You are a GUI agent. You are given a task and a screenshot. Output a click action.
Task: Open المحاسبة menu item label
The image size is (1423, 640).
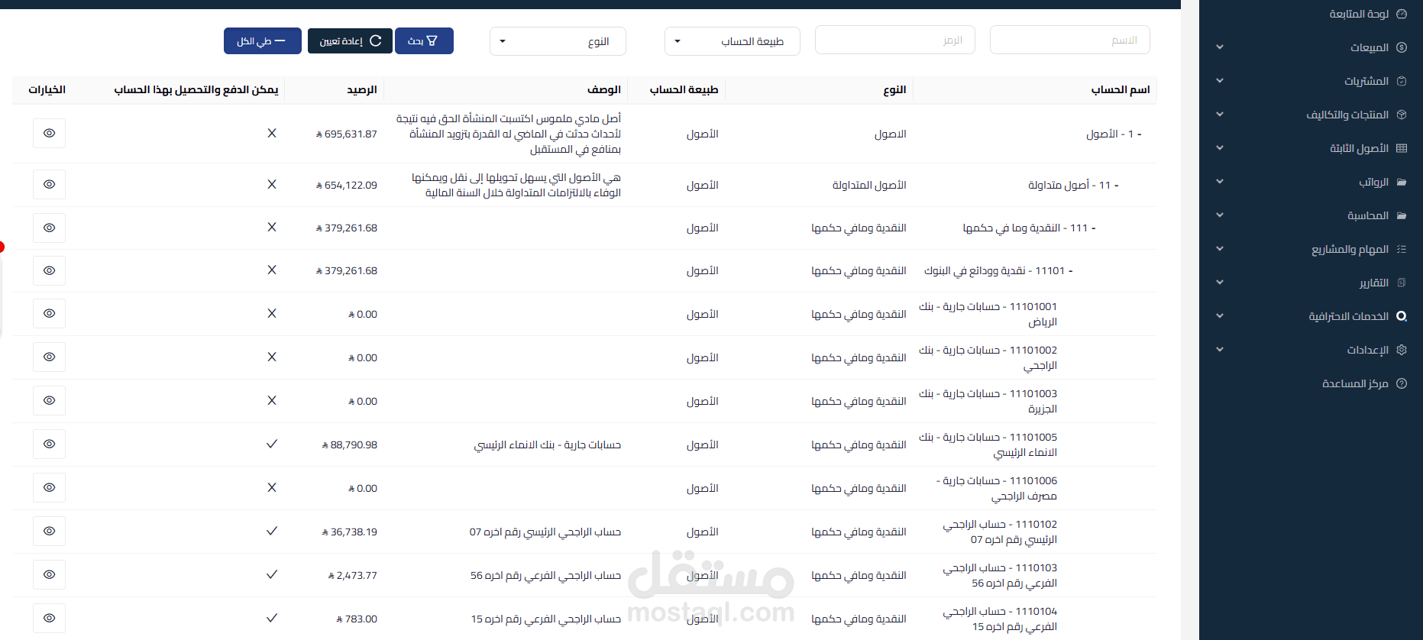[x=1368, y=215]
